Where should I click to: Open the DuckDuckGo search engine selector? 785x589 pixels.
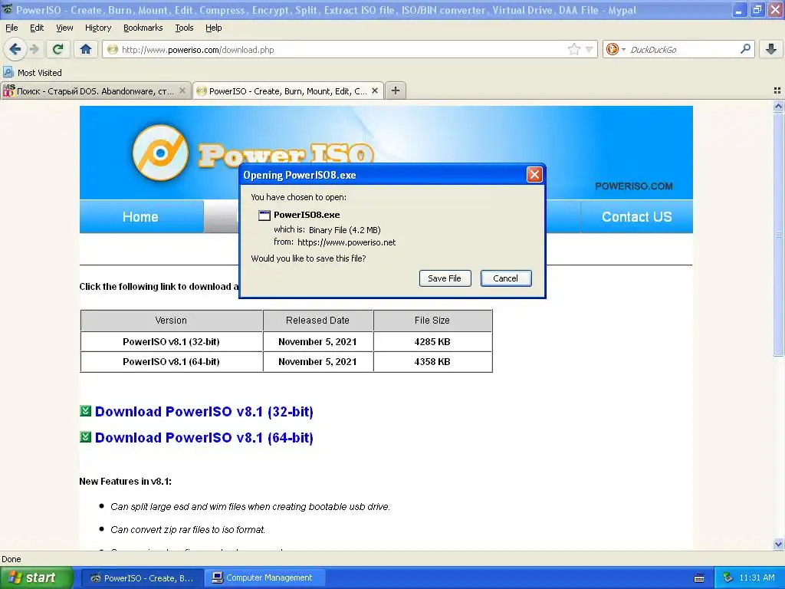point(616,49)
